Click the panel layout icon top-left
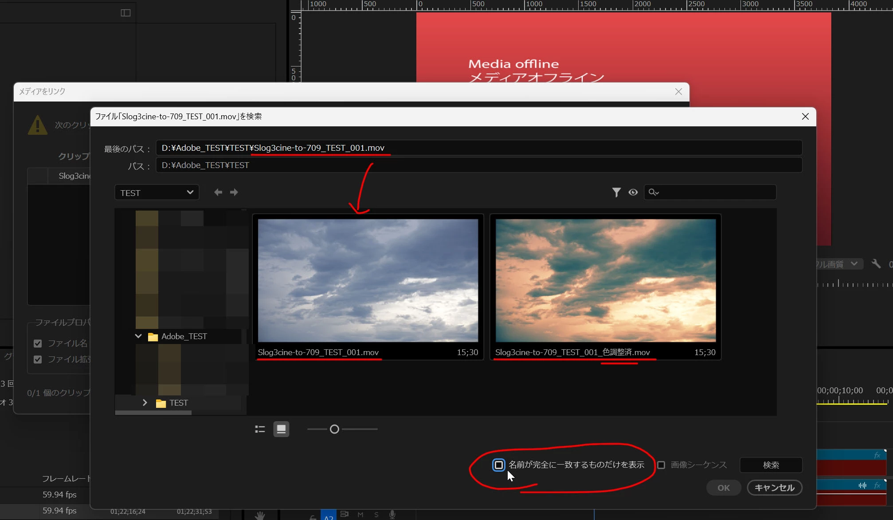Viewport: 893px width, 520px height. [125, 13]
